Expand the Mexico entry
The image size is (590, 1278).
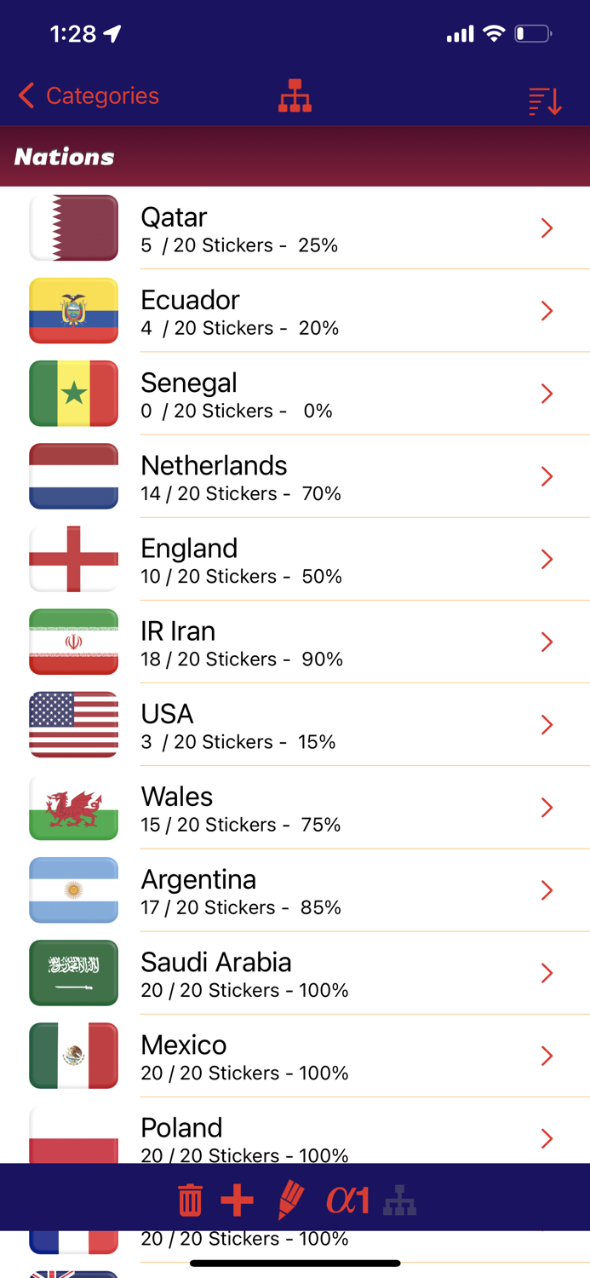tap(546, 1056)
